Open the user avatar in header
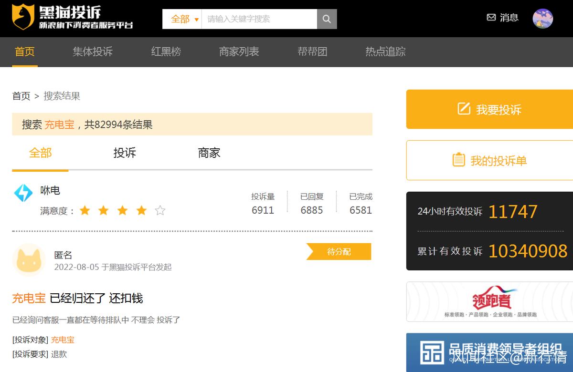This screenshot has height=372, width=573. click(543, 19)
